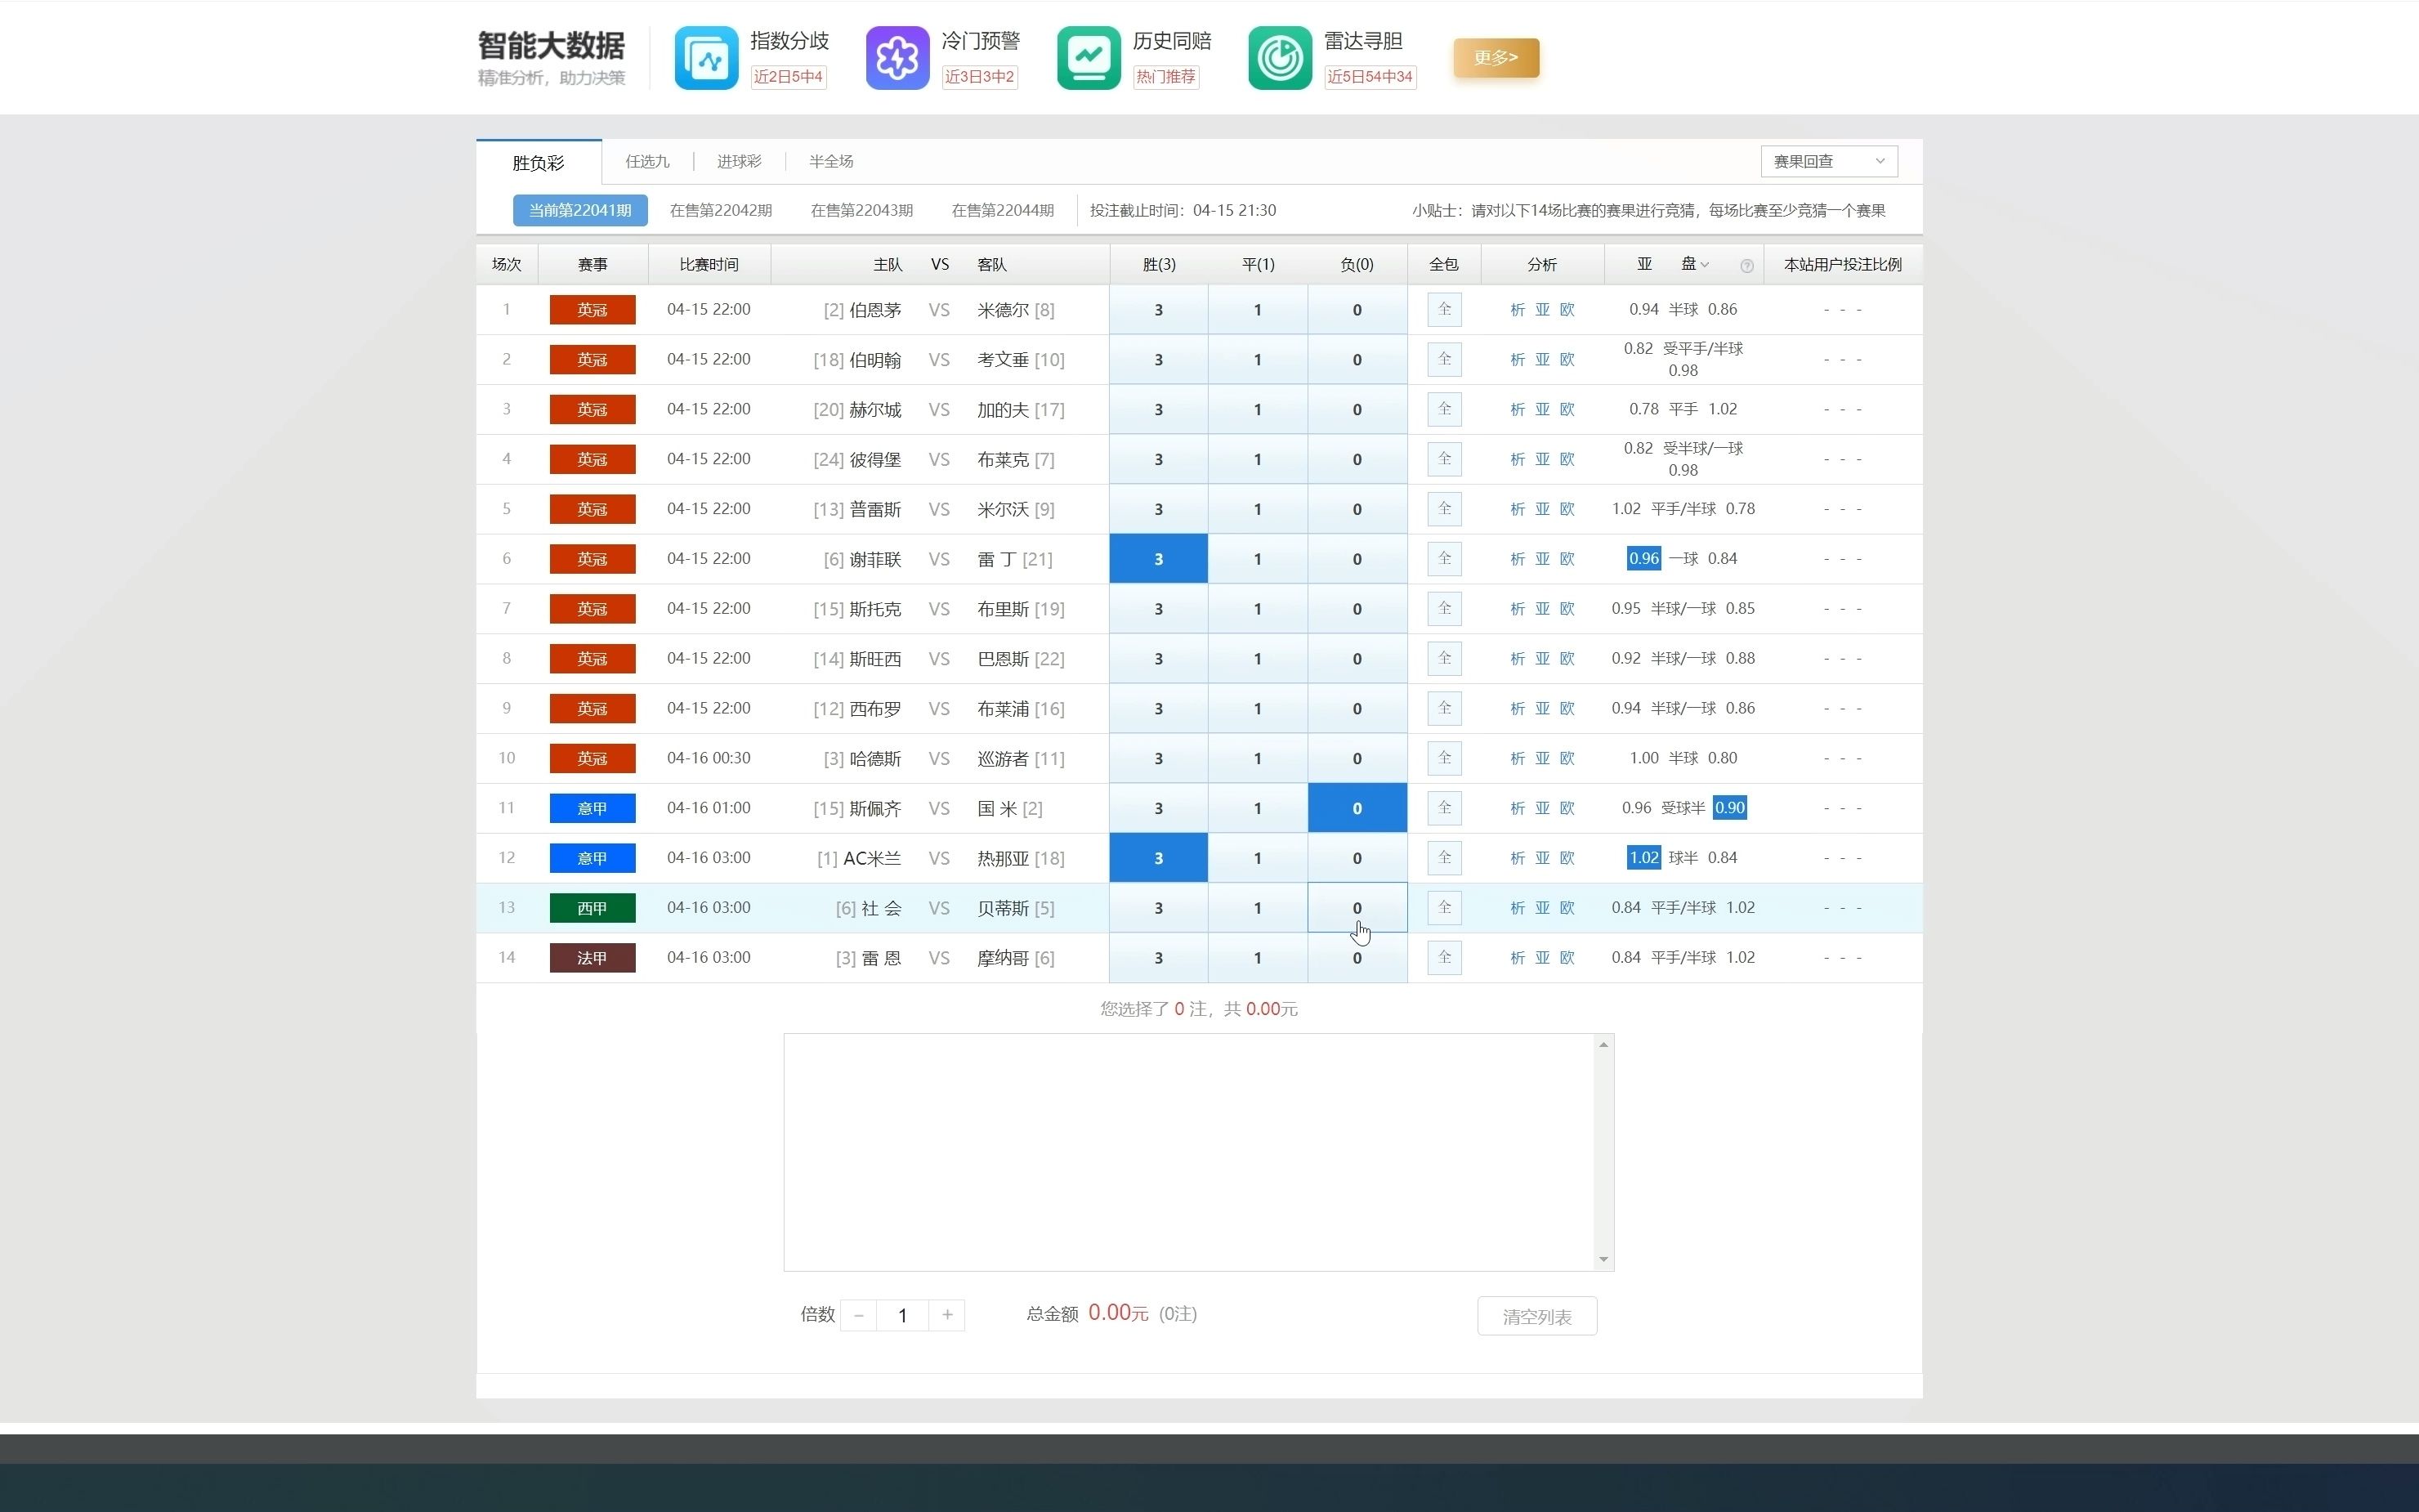Open 析 analysis for 西布罗 match
Screen dimensions: 2419x1512
1518,709
